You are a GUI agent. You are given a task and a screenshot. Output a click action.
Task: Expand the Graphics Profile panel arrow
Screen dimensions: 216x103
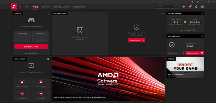pos(202,36)
